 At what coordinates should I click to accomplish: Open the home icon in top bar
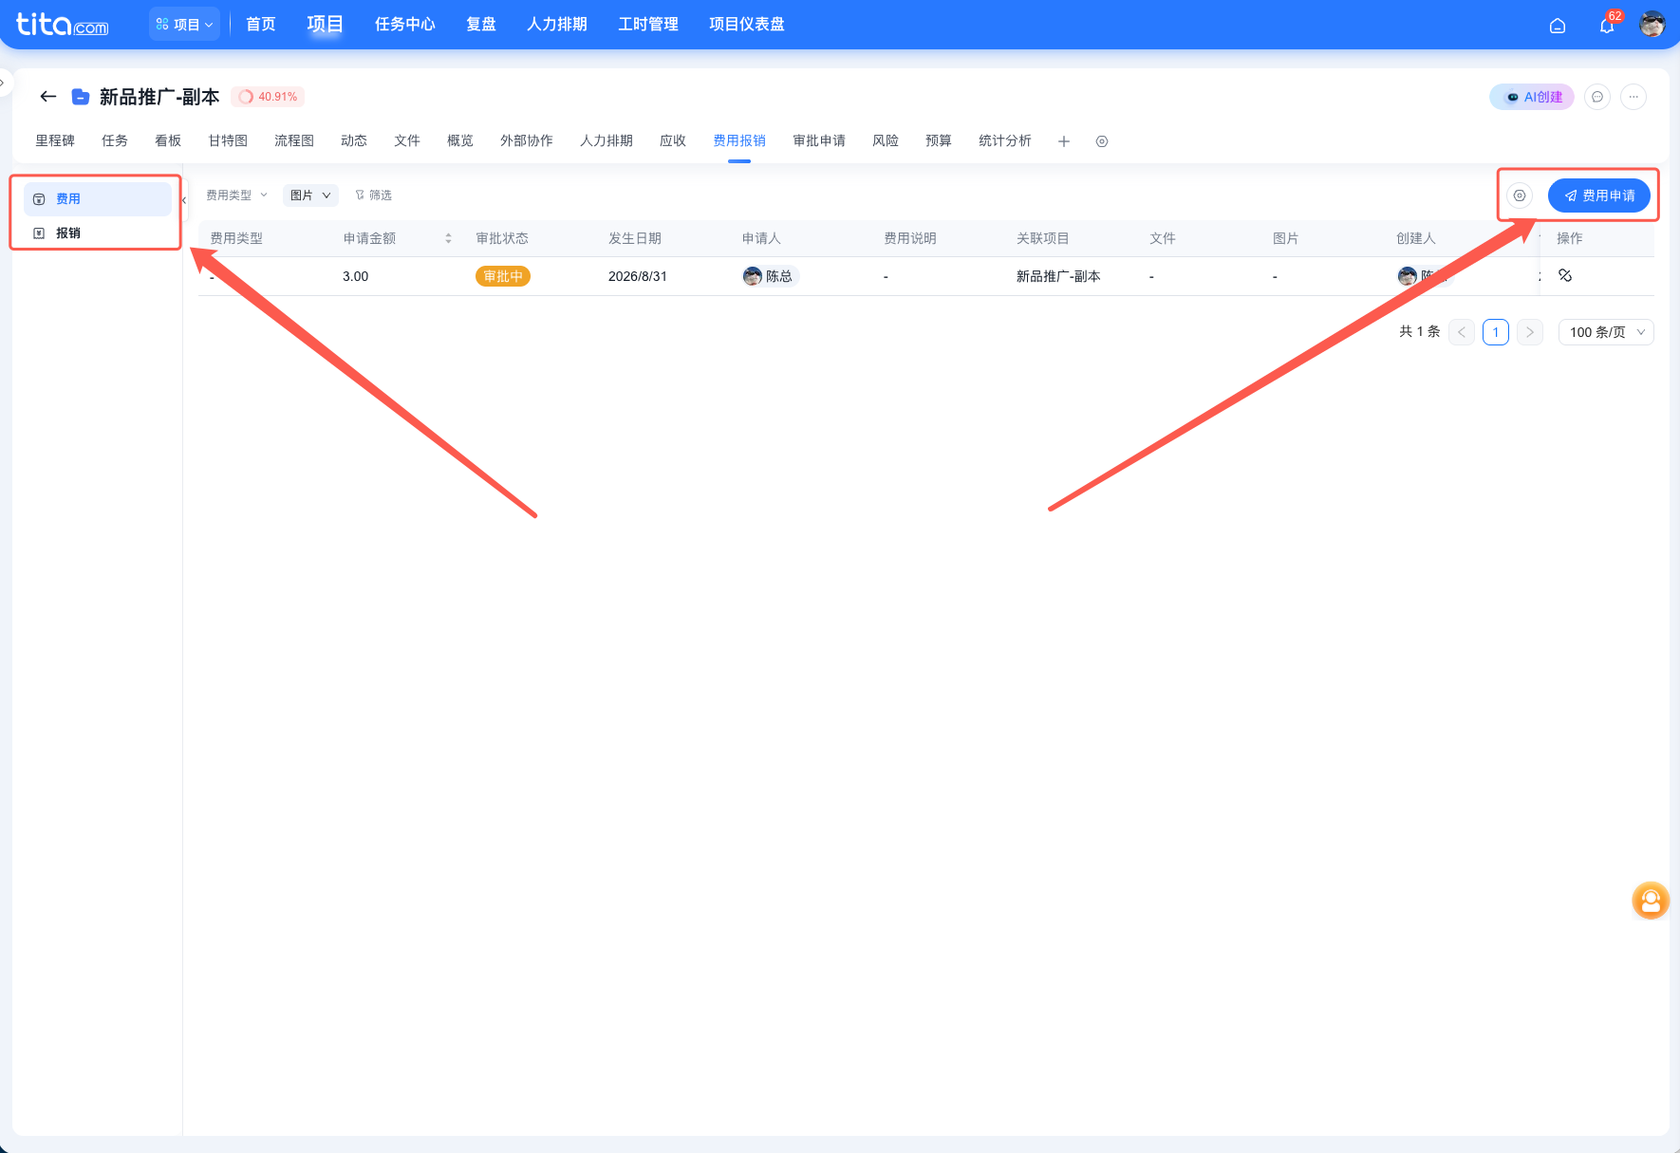pyautogui.click(x=1558, y=26)
